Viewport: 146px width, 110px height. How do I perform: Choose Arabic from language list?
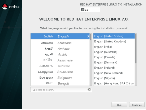pyautogui.click(x=60, y=55)
